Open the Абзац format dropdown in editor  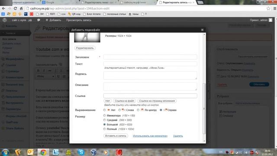(x=45, y=76)
